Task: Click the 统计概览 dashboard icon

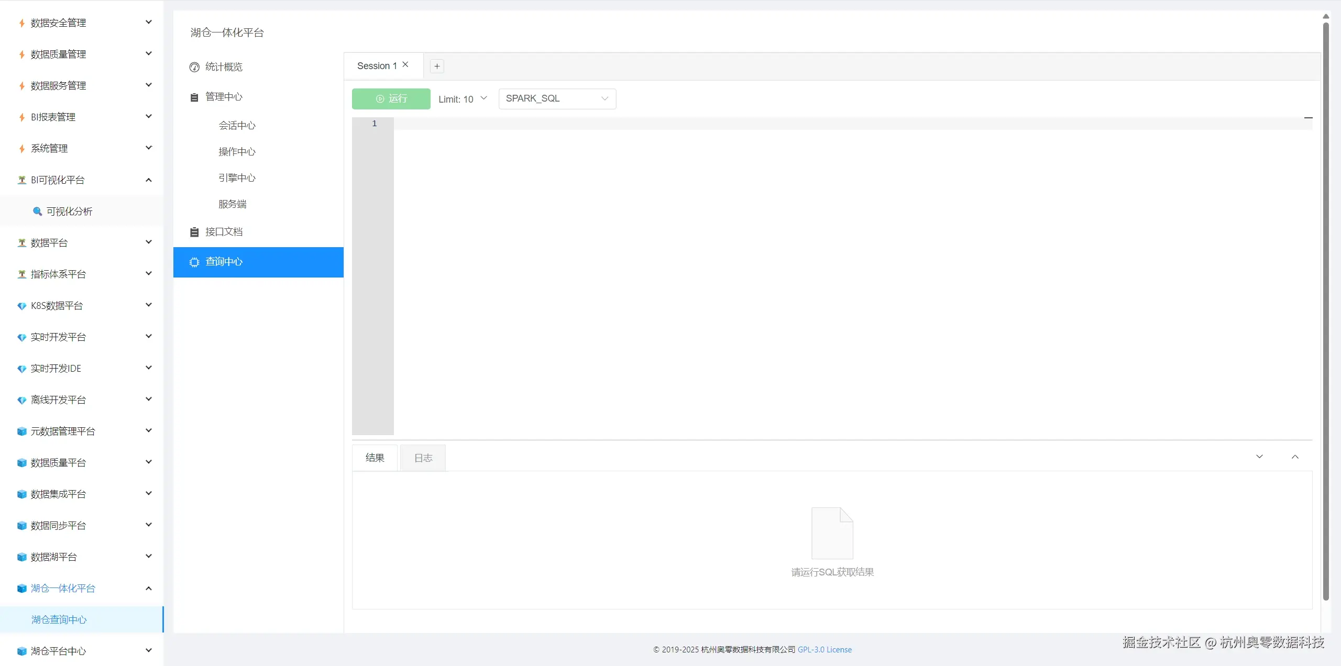Action: (194, 67)
